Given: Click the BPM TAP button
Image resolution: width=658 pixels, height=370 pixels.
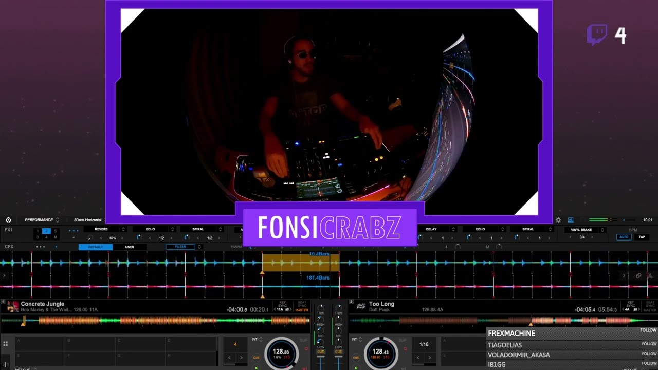Looking at the screenshot, I should point(642,237).
